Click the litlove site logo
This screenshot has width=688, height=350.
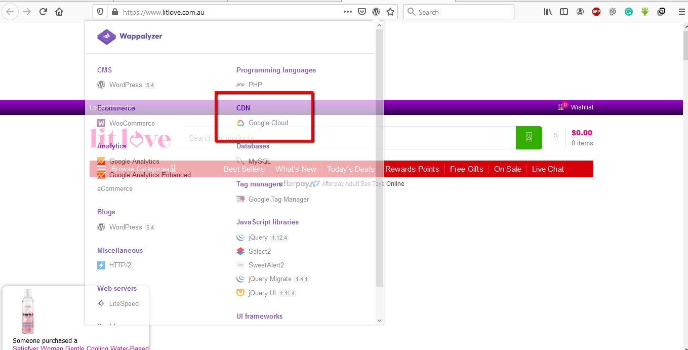(x=130, y=138)
